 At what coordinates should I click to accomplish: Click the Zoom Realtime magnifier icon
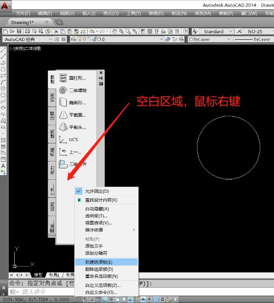[121, 31]
